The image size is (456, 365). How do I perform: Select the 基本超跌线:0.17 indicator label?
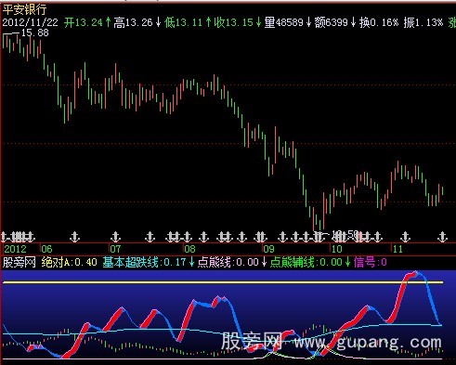[144, 262]
